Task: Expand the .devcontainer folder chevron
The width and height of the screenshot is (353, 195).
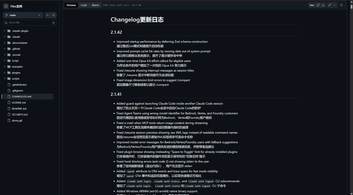Action: pyautogui.click(x=5, y=43)
